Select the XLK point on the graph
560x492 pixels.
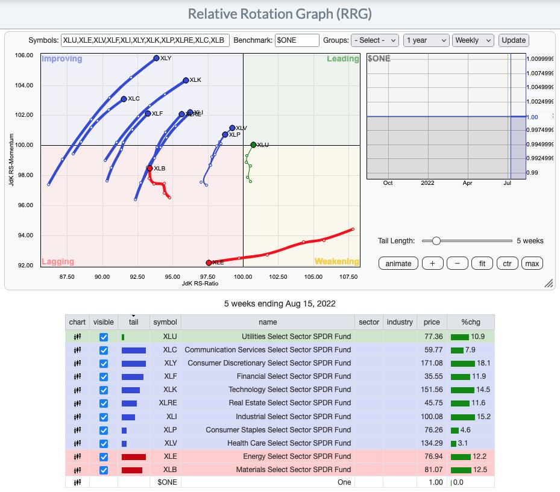(x=186, y=80)
